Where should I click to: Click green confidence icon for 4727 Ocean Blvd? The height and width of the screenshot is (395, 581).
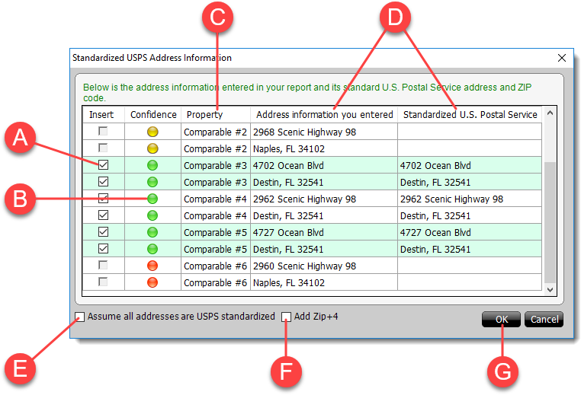(152, 232)
